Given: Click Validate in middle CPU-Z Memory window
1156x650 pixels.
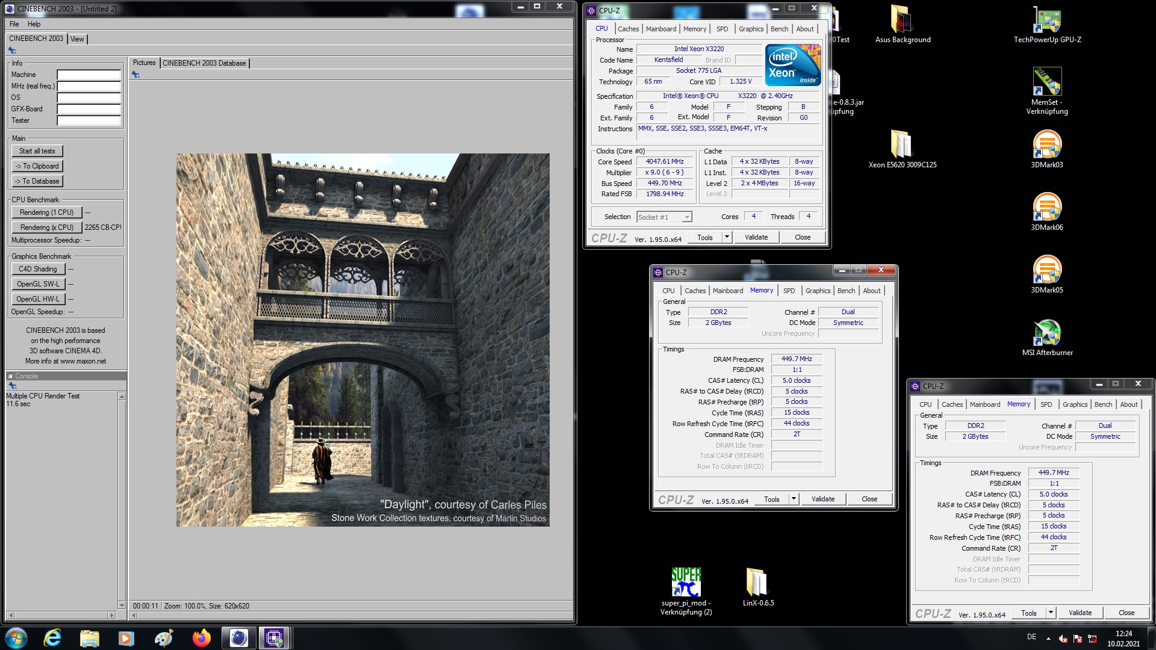Looking at the screenshot, I should [x=823, y=499].
